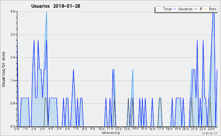Select the Bots legend entry
The width and height of the screenshot is (221, 136).
pos(210,9)
